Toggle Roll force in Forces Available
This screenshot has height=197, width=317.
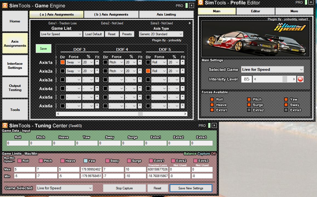(x=212, y=99)
